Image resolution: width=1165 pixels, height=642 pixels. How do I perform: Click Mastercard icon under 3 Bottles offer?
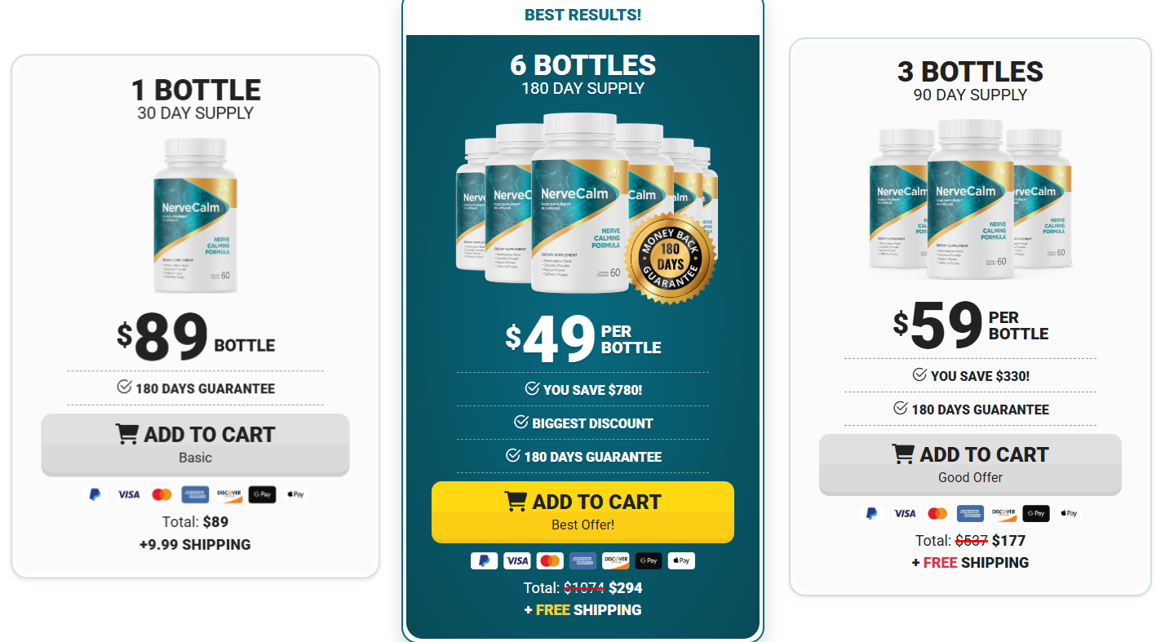(x=937, y=514)
